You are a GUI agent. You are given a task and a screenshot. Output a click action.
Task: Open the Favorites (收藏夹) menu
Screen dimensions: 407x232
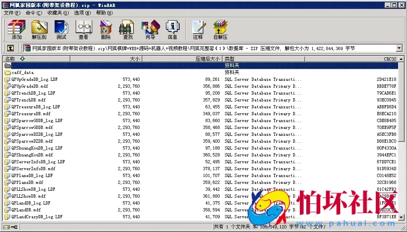(58, 13)
